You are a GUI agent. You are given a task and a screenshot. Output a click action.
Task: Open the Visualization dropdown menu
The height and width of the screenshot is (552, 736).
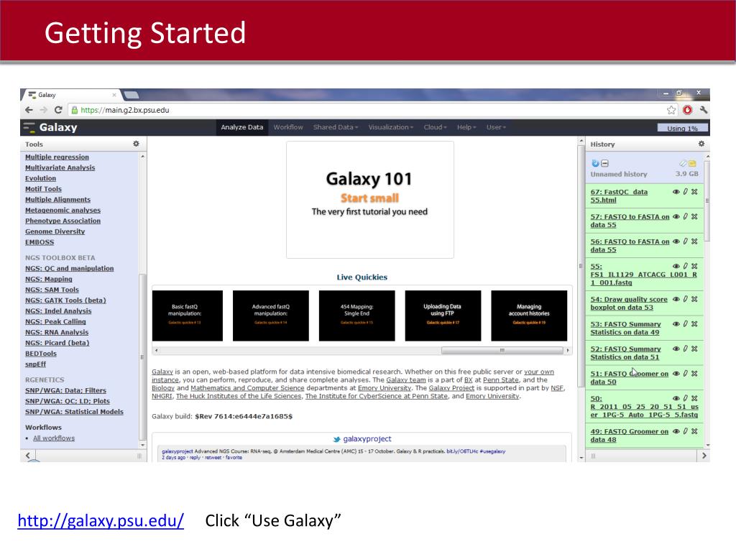[390, 127]
